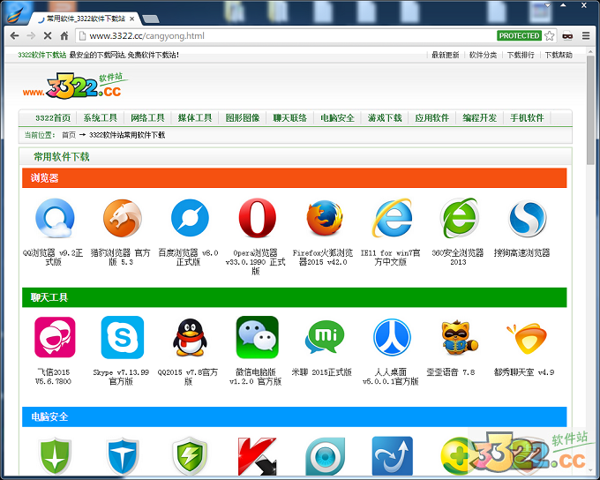Select the blue arrow security tool icon

click(x=393, y=456)
